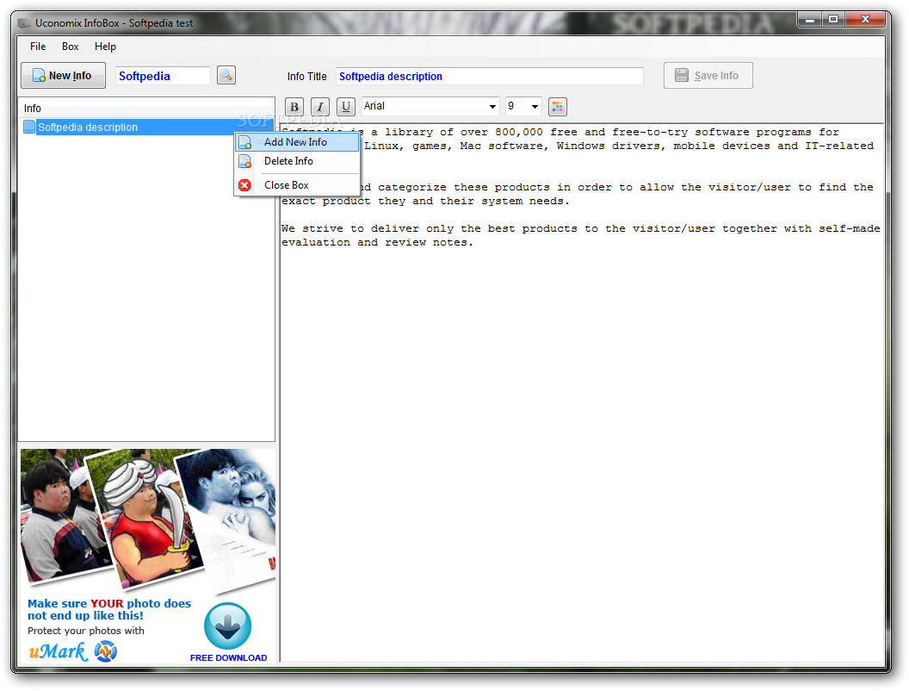
Task: Maximize the InfoBox window
Action: click(833, 20)
